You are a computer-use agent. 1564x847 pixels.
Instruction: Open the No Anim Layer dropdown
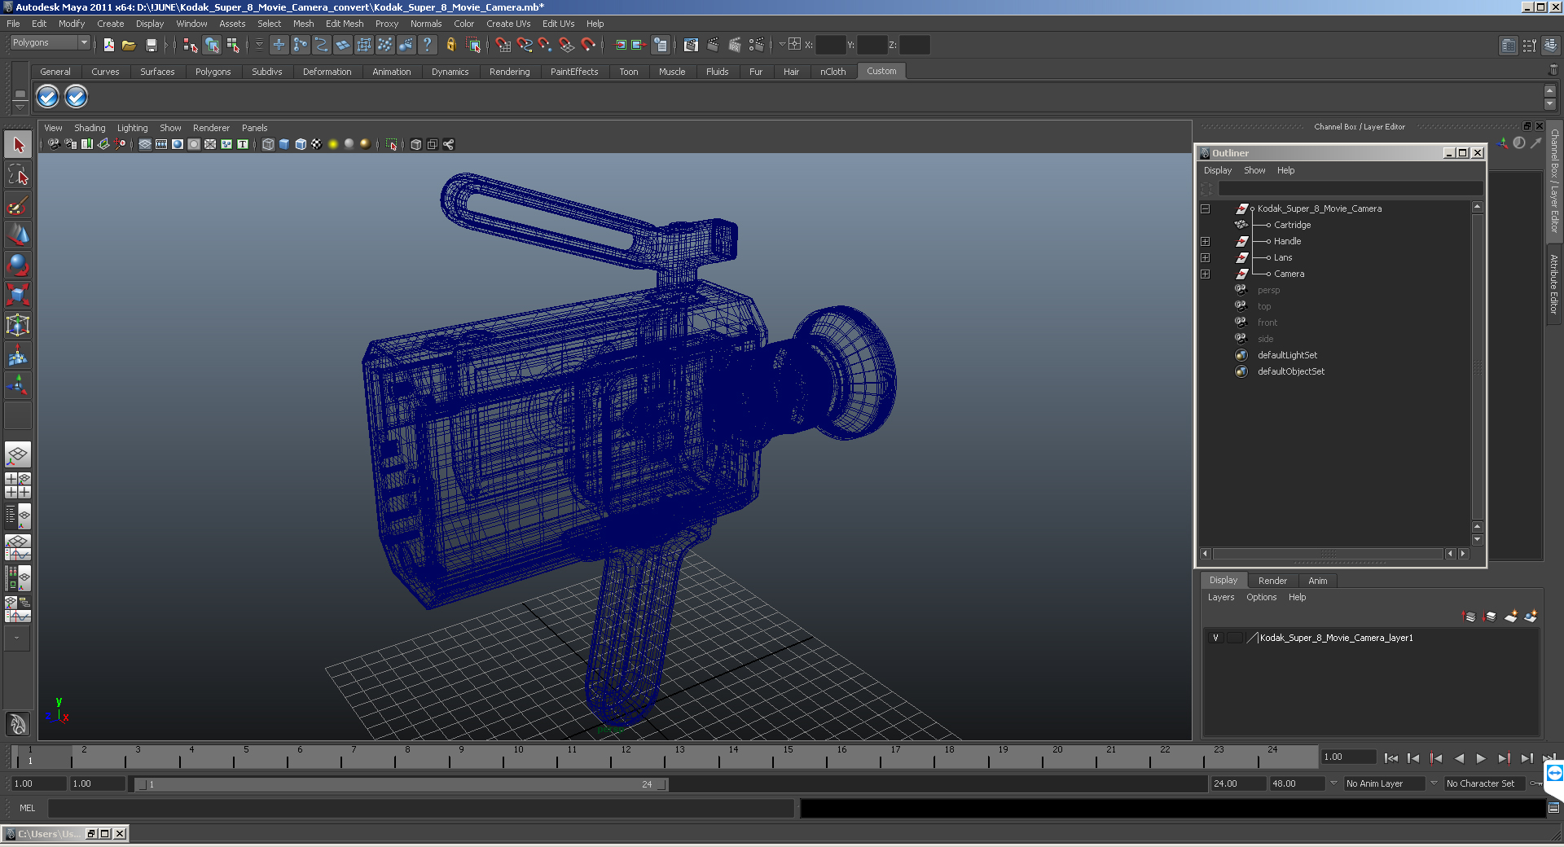click(1384, 783)
